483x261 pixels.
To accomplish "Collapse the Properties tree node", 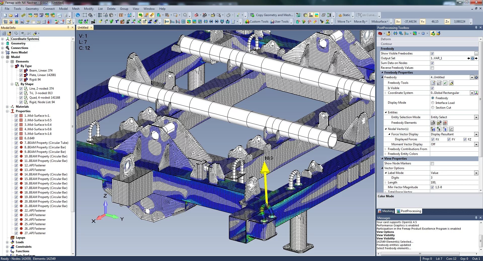I will [x=7, y=111].
